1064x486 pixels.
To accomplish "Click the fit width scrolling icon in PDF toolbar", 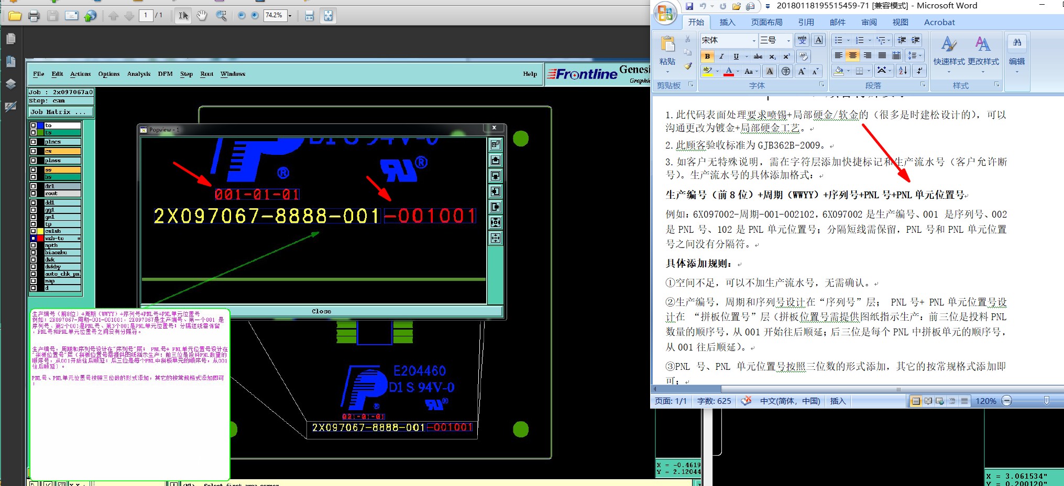I will pos(310,16).
